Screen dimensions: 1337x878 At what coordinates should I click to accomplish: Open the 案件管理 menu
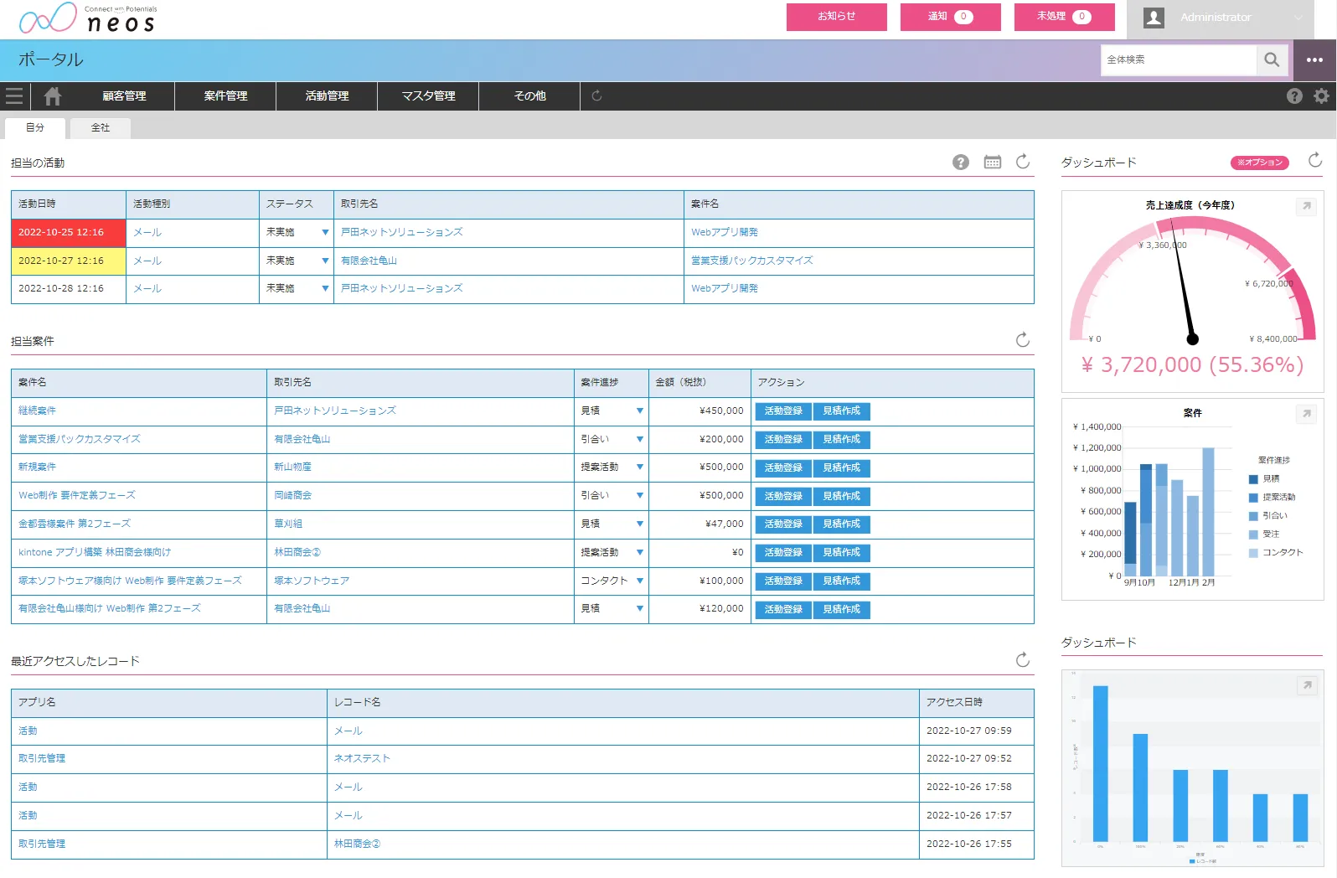[x=225, y=96]
